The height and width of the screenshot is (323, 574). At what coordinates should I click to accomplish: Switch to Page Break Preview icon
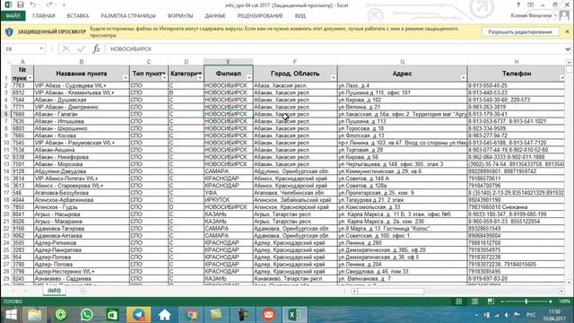coord(491,301)
